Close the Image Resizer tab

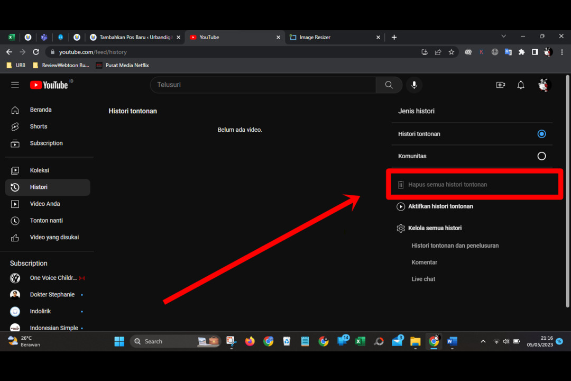(x=378, y=37)
